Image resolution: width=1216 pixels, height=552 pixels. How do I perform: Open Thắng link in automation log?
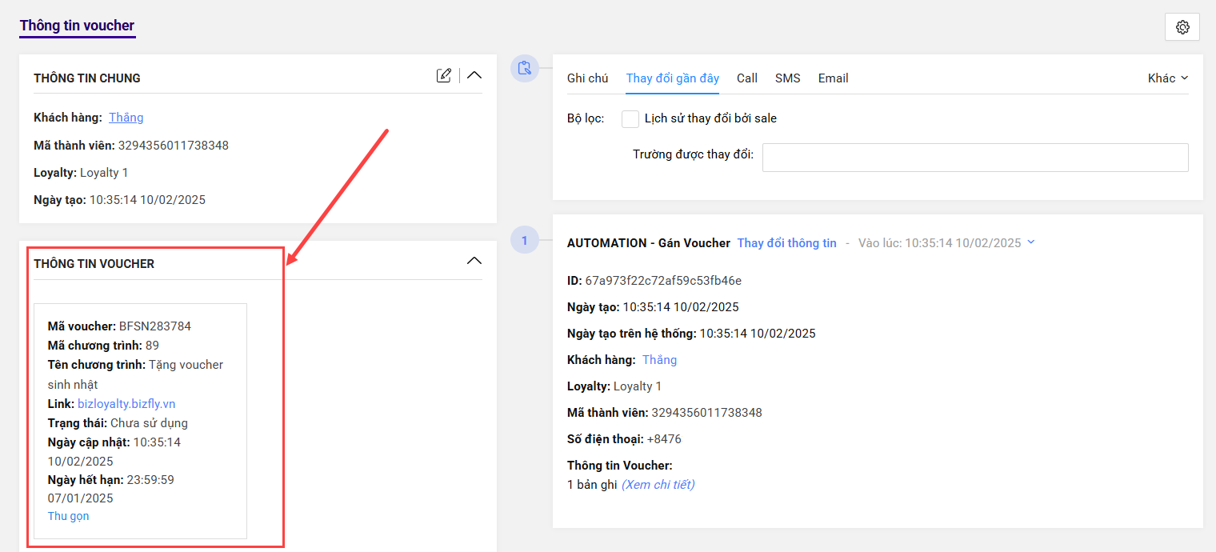tap(660, 360)
